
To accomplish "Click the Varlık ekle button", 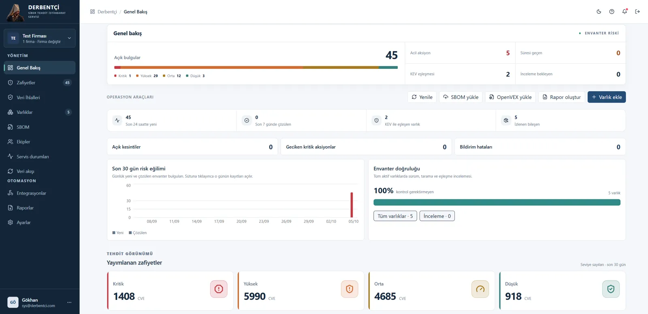I will 607,97.
